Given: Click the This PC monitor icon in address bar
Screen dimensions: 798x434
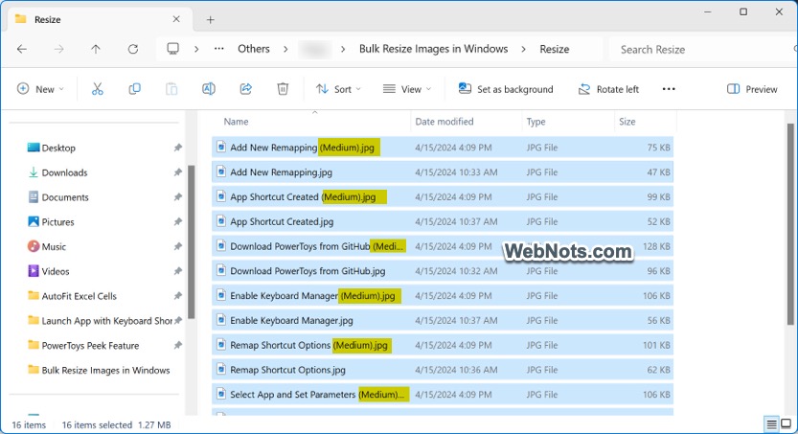Looking at the screenshot, I should pos(173,49).
